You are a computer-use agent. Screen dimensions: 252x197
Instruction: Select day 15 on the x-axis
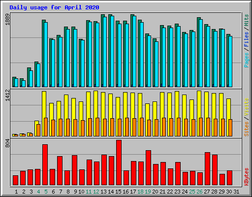[x=118, y=192]
